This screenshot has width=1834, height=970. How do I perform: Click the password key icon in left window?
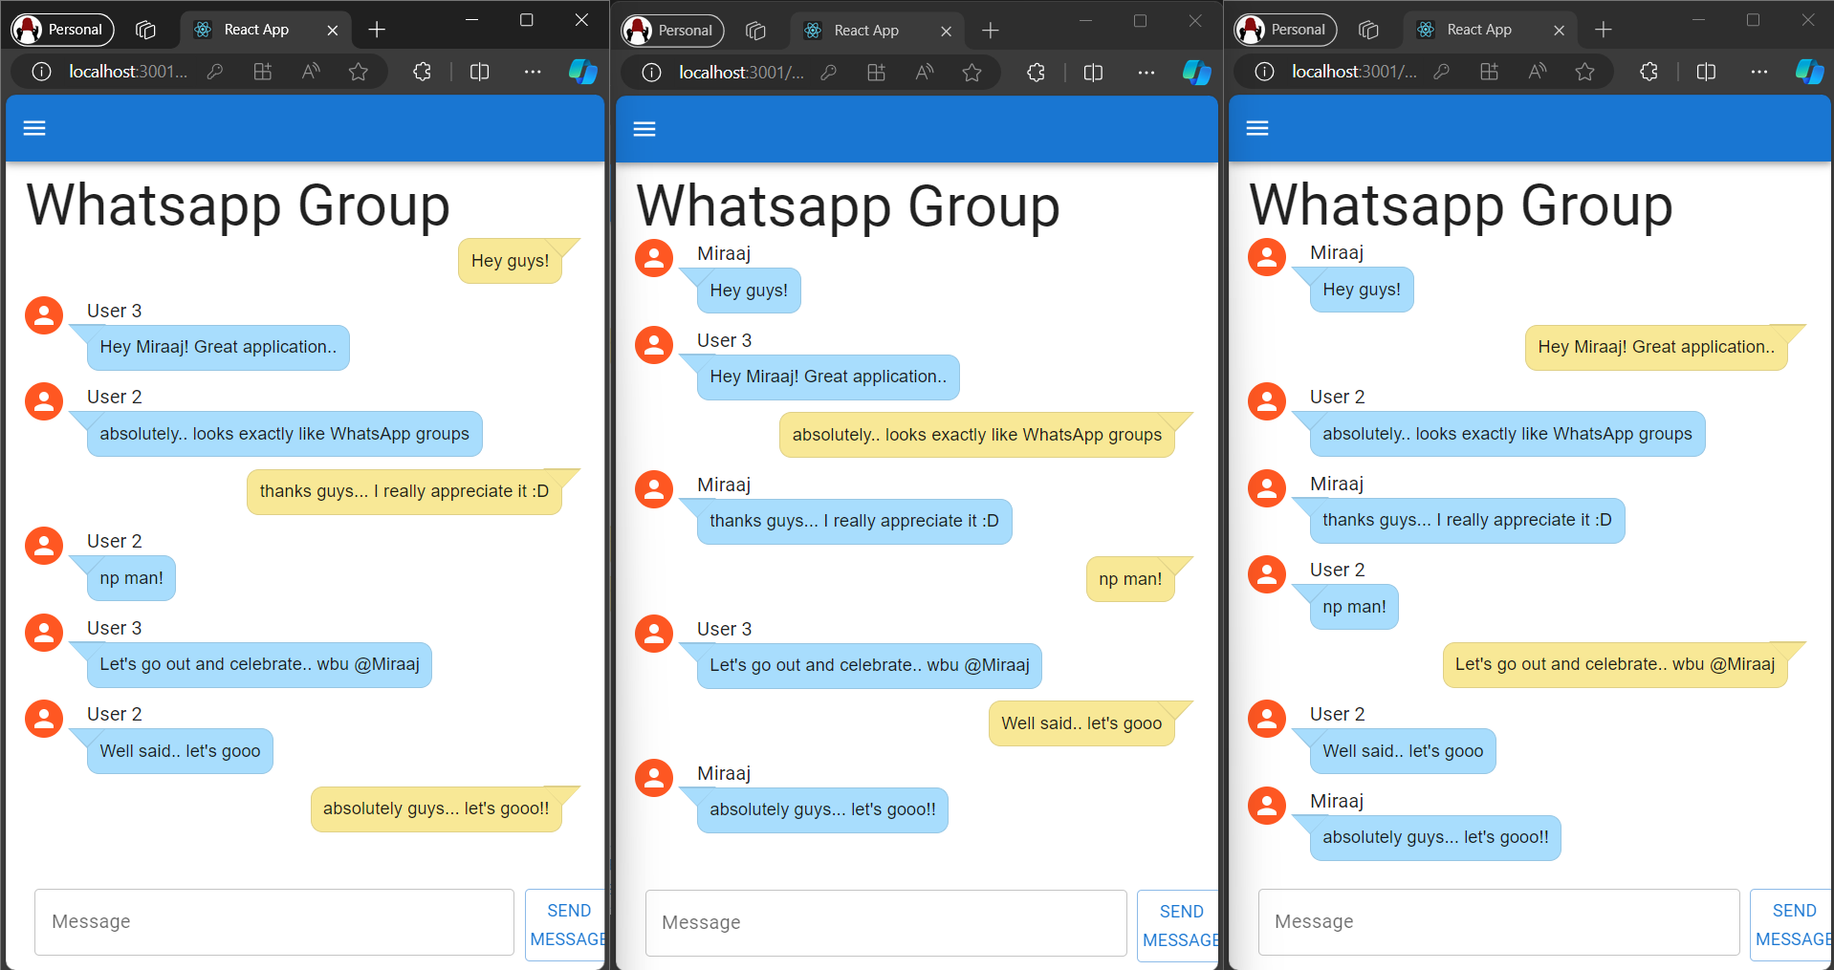click(x=215, y=72)
